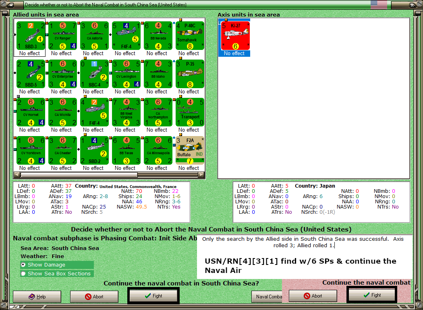Click the United States flag icon
423x310 pixels.
[x=379, y=4]
